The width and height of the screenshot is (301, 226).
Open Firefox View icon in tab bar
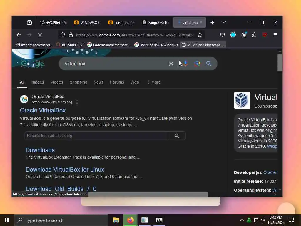pos(29,22)
